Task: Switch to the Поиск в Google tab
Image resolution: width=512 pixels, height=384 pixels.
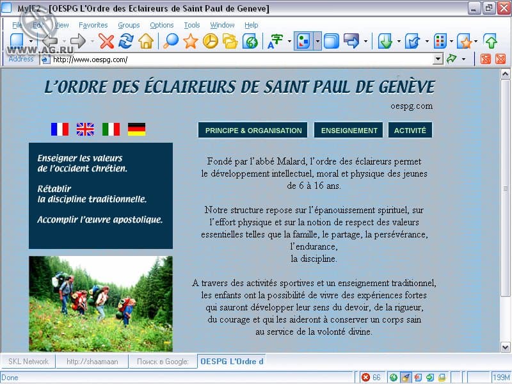Action: [x=163, y=362]
